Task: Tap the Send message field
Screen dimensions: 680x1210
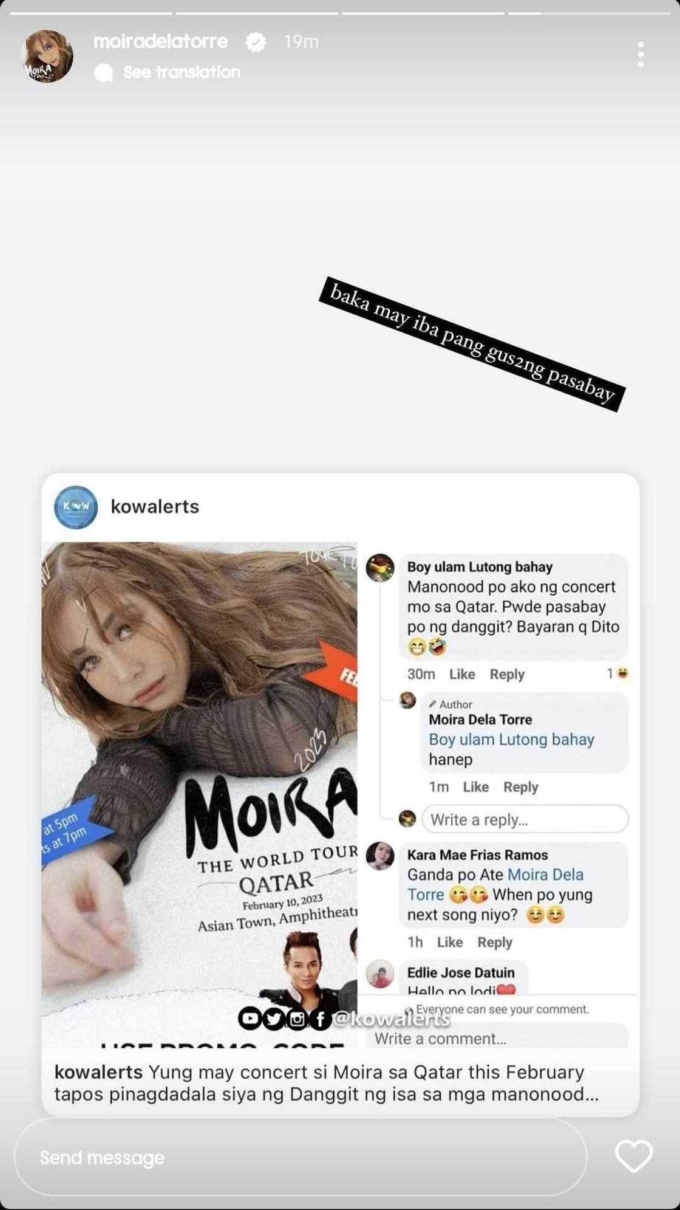Action: click(301, 1157)
